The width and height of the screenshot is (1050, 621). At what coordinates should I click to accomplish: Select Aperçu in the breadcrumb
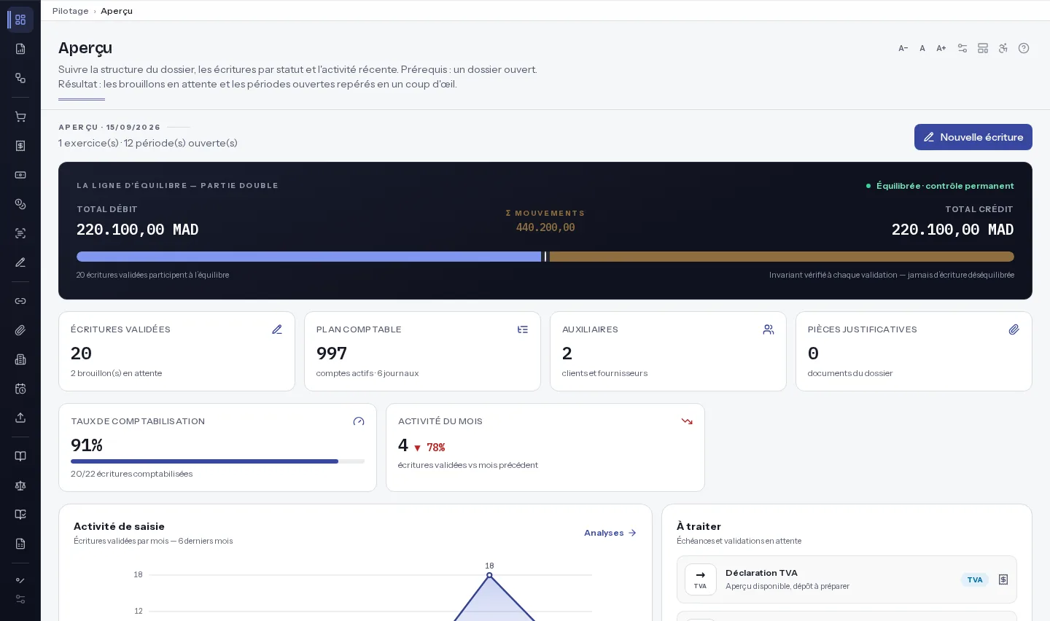click(117, 11)
